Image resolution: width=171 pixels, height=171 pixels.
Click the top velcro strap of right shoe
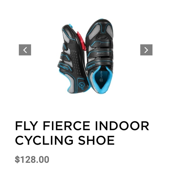101,43
